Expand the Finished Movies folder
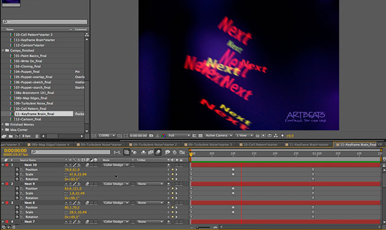 click(x=3, y=125)
